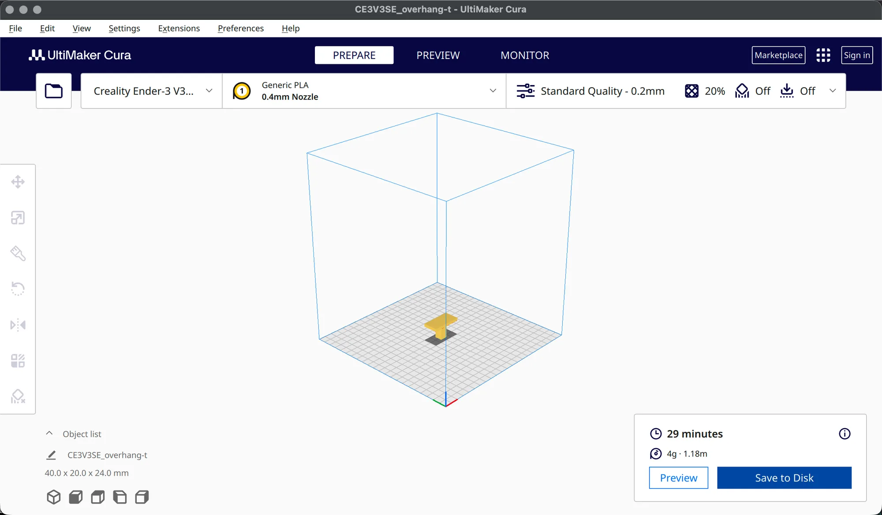The height and width of the screenshot is (515, 882).
Task: Open the Per Model Settings tool
Action: click(x=18, y=361)
